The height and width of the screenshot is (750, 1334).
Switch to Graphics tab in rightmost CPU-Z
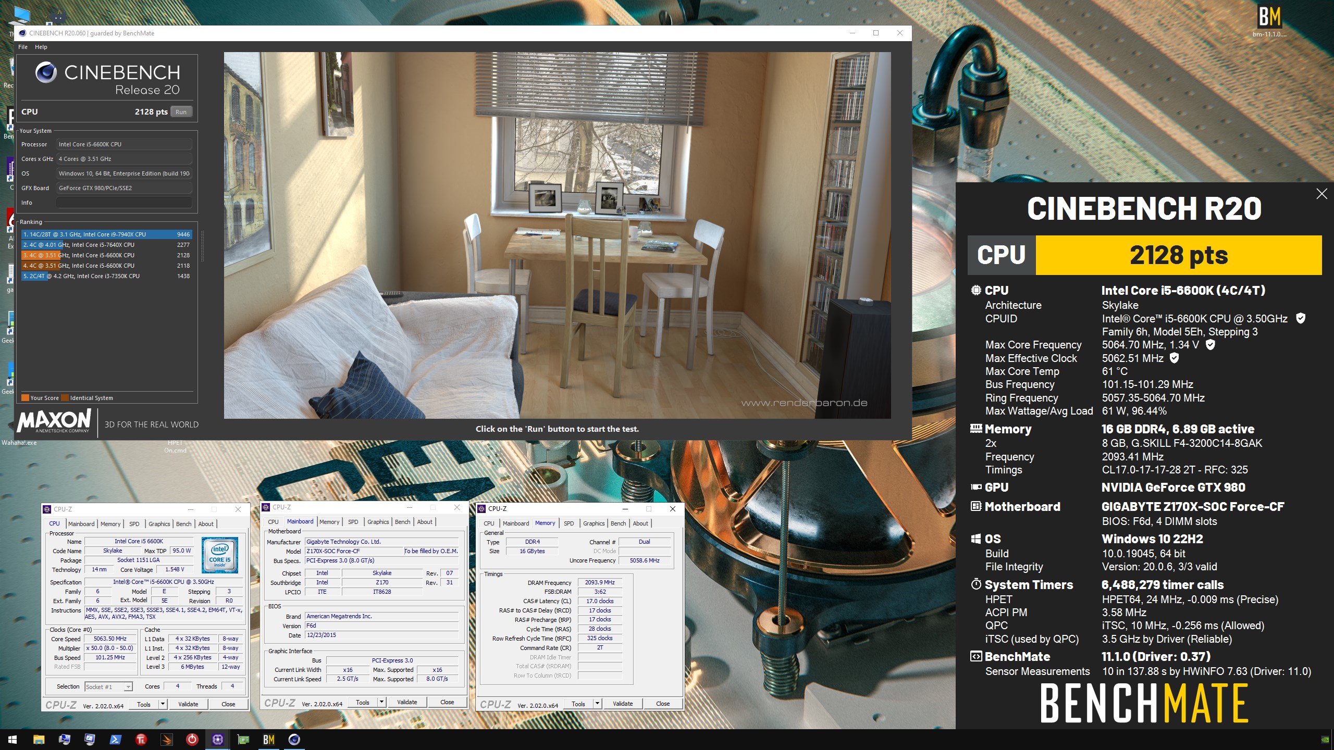click(594, 523)
